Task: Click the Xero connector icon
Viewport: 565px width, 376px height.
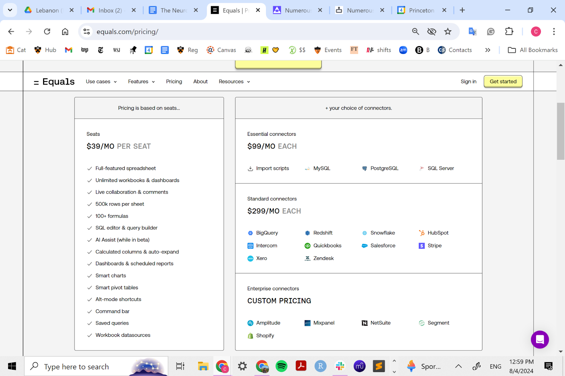Action: tap(250, 259)
